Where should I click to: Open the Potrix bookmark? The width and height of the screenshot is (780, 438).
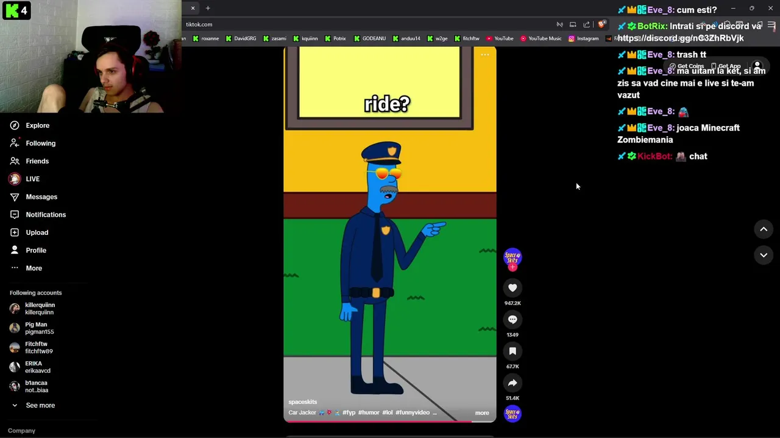(335, 38)
